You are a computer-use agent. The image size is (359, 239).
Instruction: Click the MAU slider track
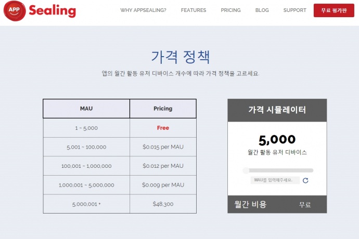pyautogui.click(x=278, y=170)
